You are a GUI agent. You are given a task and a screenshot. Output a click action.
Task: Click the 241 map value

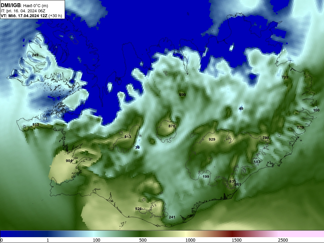172,217
